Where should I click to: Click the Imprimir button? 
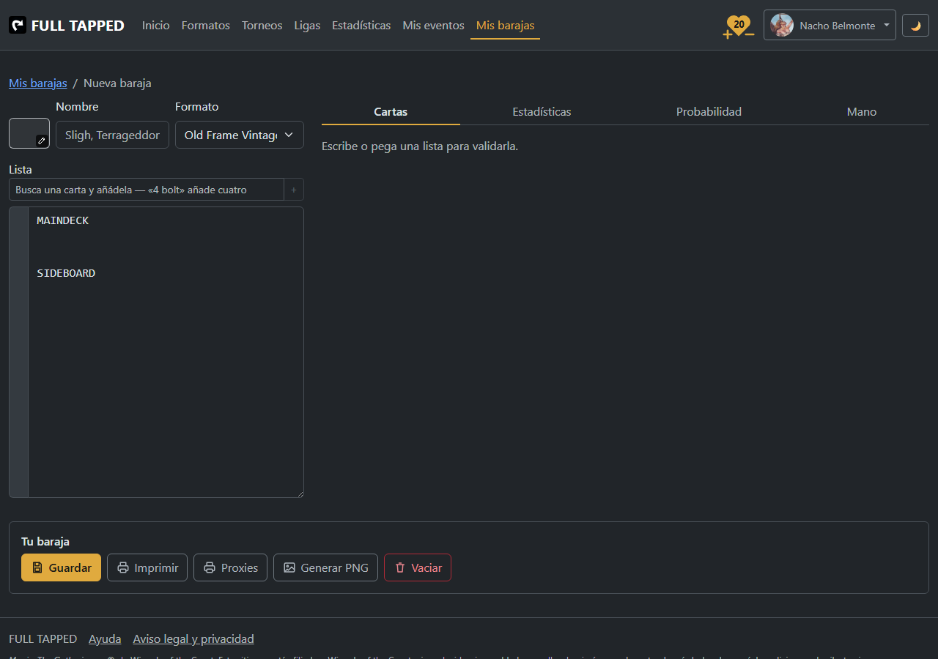[x=147, y=567]
